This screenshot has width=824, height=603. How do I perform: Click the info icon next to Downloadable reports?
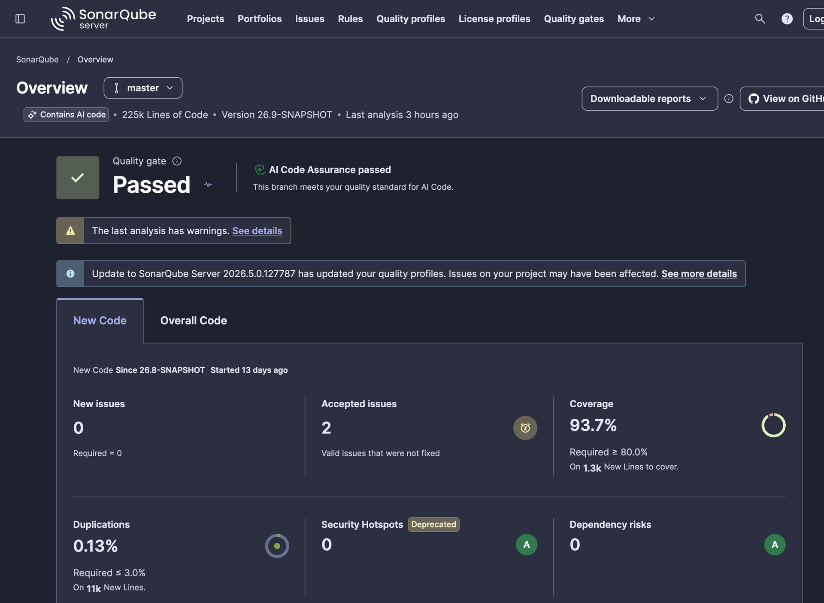point(729,99)
